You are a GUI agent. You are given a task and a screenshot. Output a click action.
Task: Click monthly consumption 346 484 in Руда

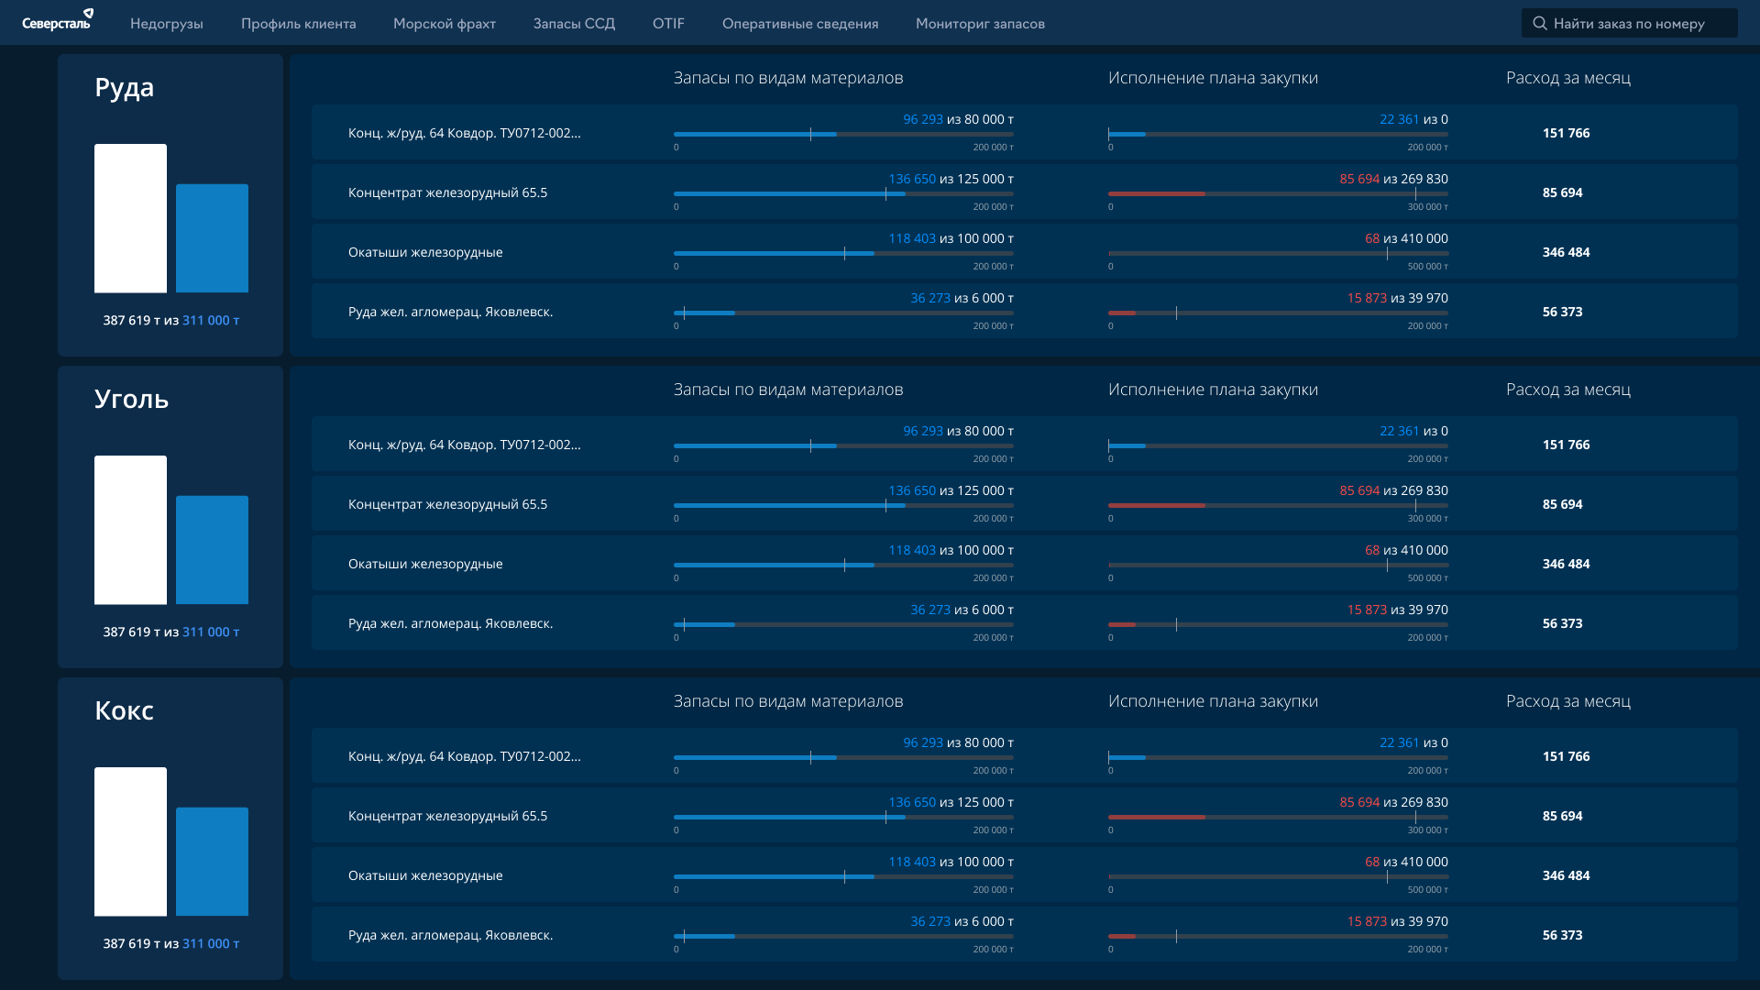pos(1567,253)
